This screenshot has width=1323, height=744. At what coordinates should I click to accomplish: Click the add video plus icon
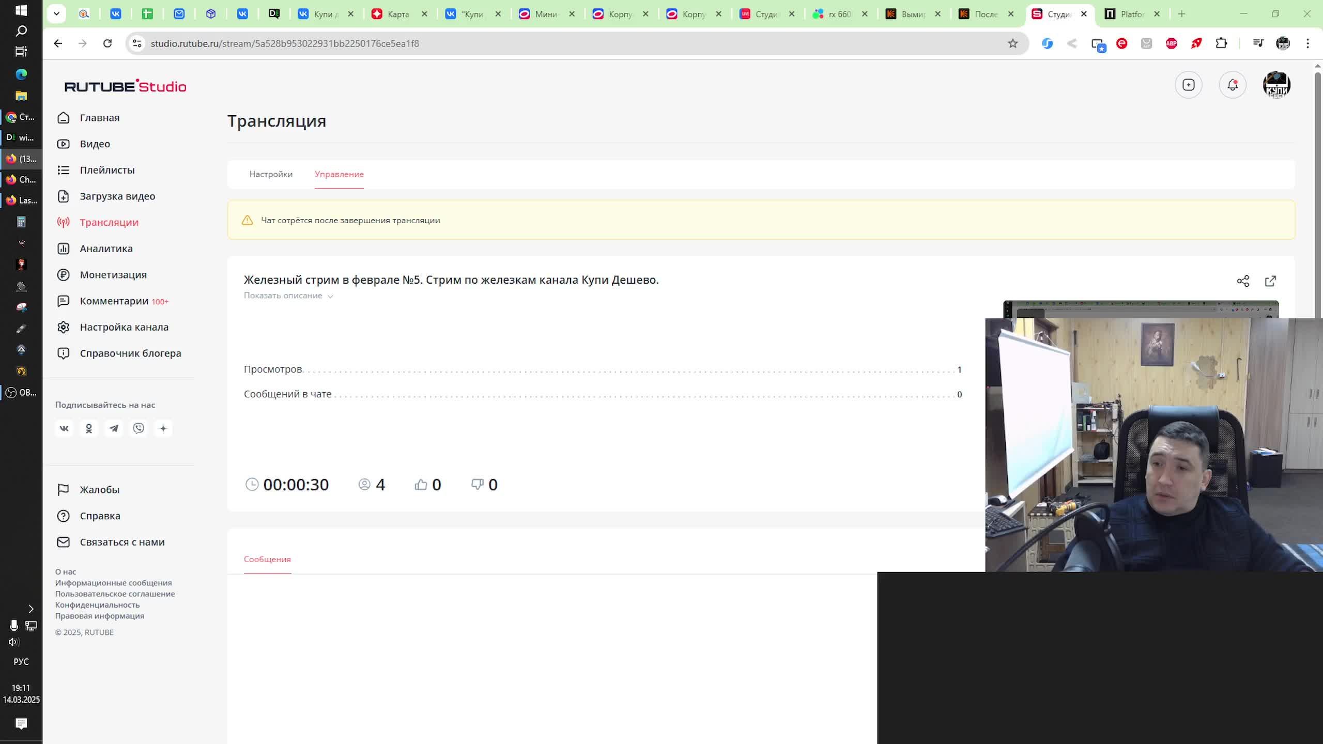coord(1188,85)
